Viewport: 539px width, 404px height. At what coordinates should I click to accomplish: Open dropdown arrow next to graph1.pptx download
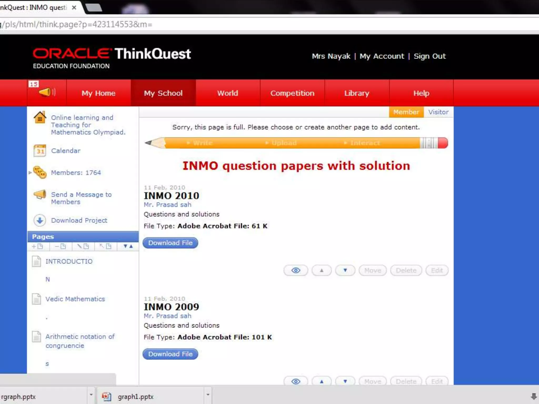tap(208, 395)
